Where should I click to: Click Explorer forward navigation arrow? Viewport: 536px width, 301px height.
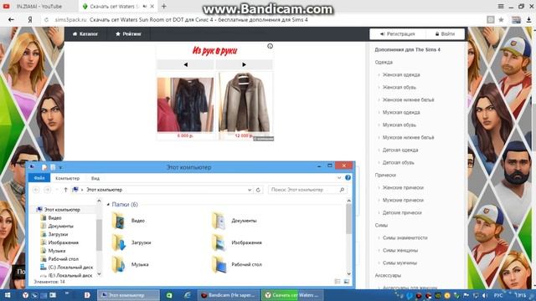(48, 190)
